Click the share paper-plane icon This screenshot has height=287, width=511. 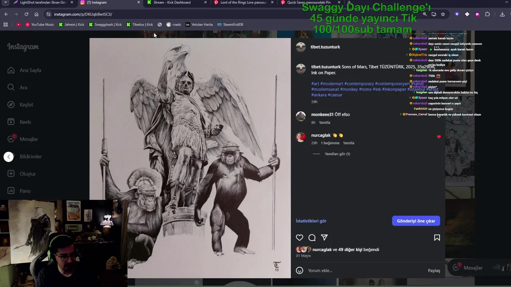pos(325,238)
